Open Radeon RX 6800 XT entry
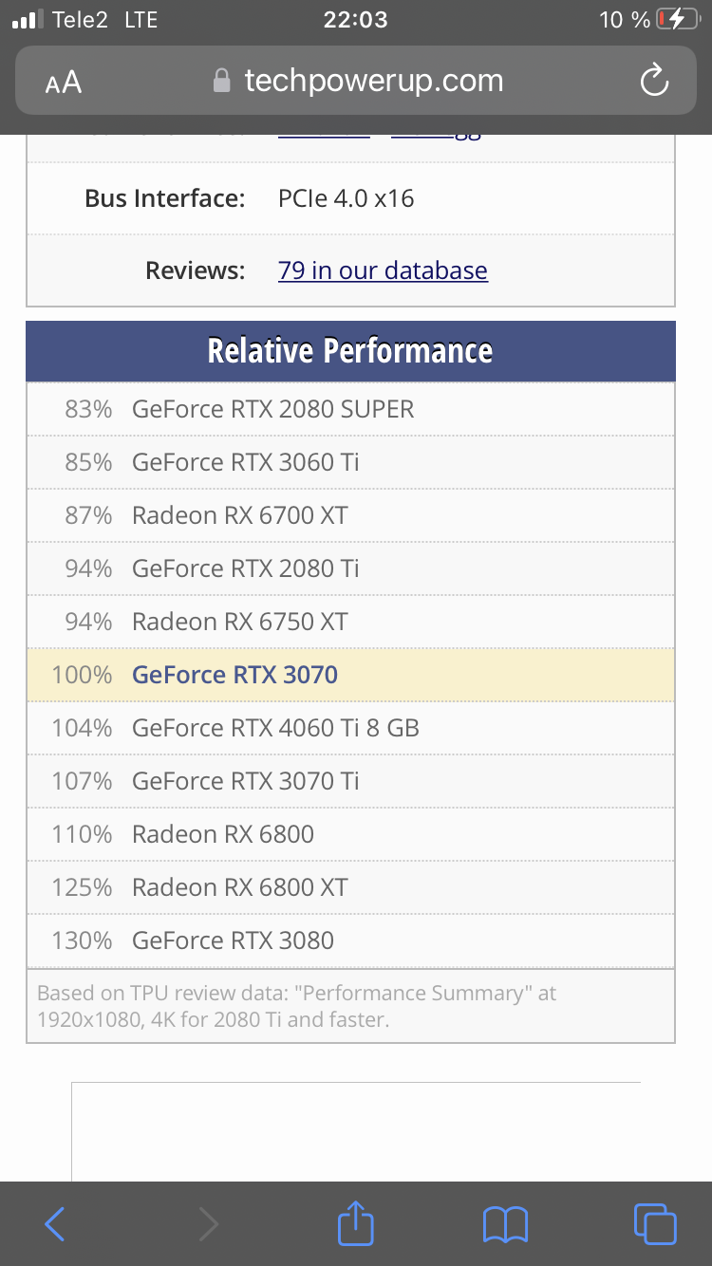Image resolution: width=712 pixels, height=1266 pixels. [x=240, y=887]
